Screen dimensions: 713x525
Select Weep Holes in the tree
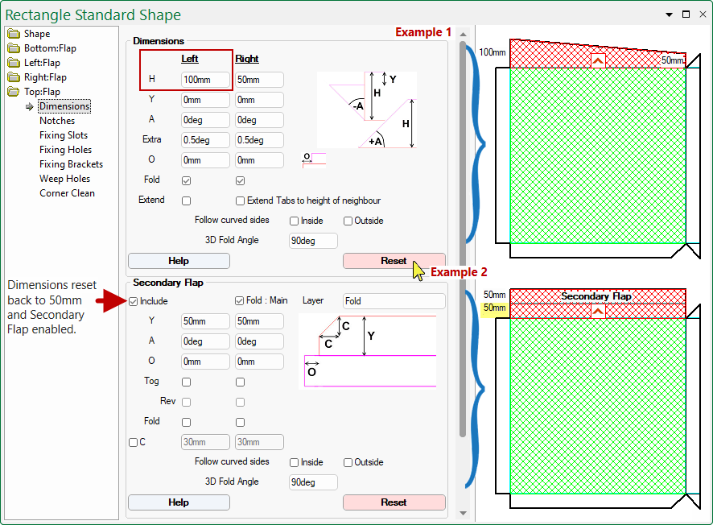pyautogui.click(x=64, y=179)
